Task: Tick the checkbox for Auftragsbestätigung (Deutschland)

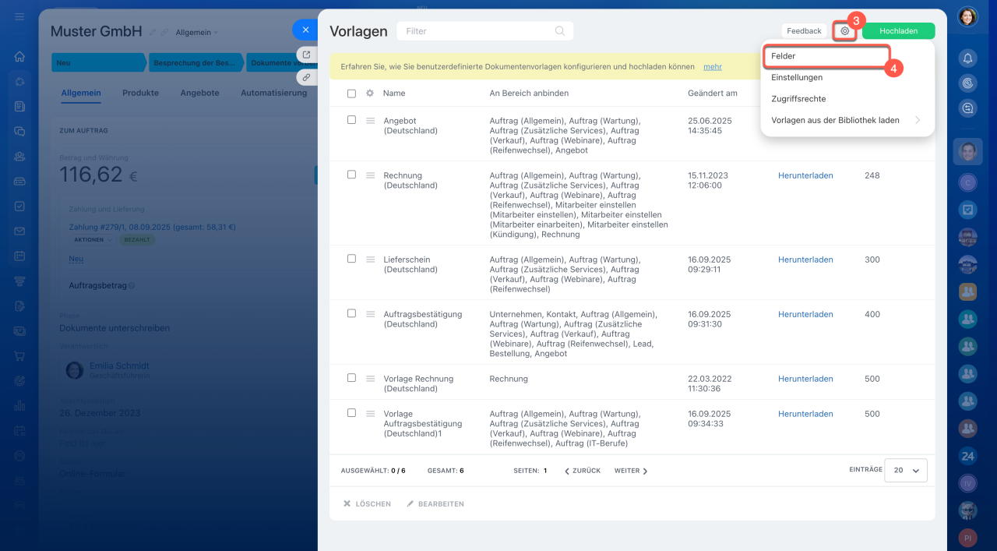Action: pos(351,313)
